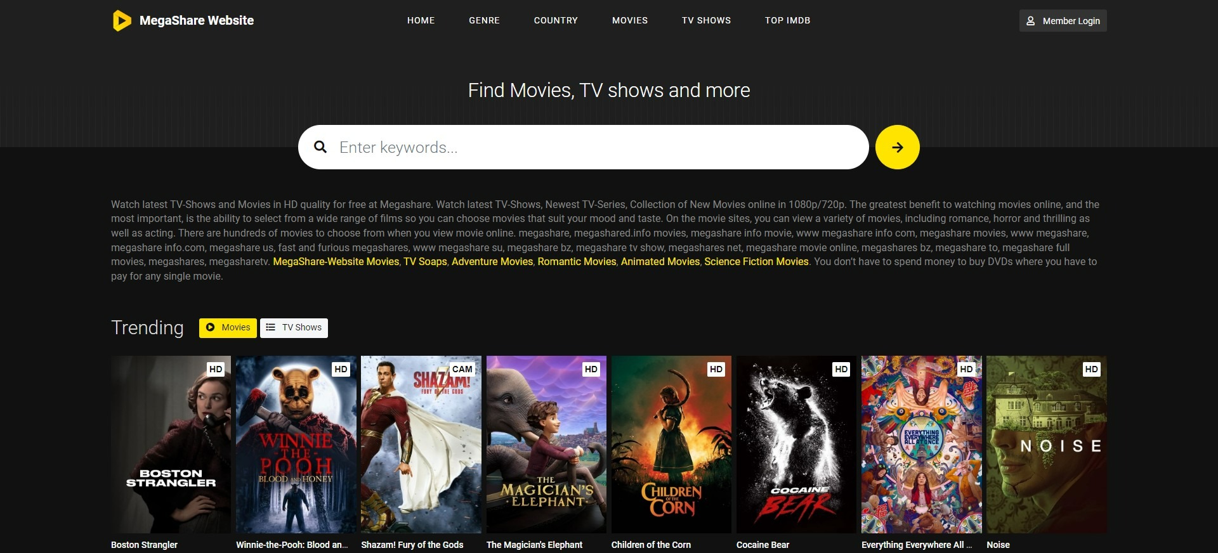The image size is (1218, 553).
Task: Click the Member Login user icon
Action: pos(1031,21)
